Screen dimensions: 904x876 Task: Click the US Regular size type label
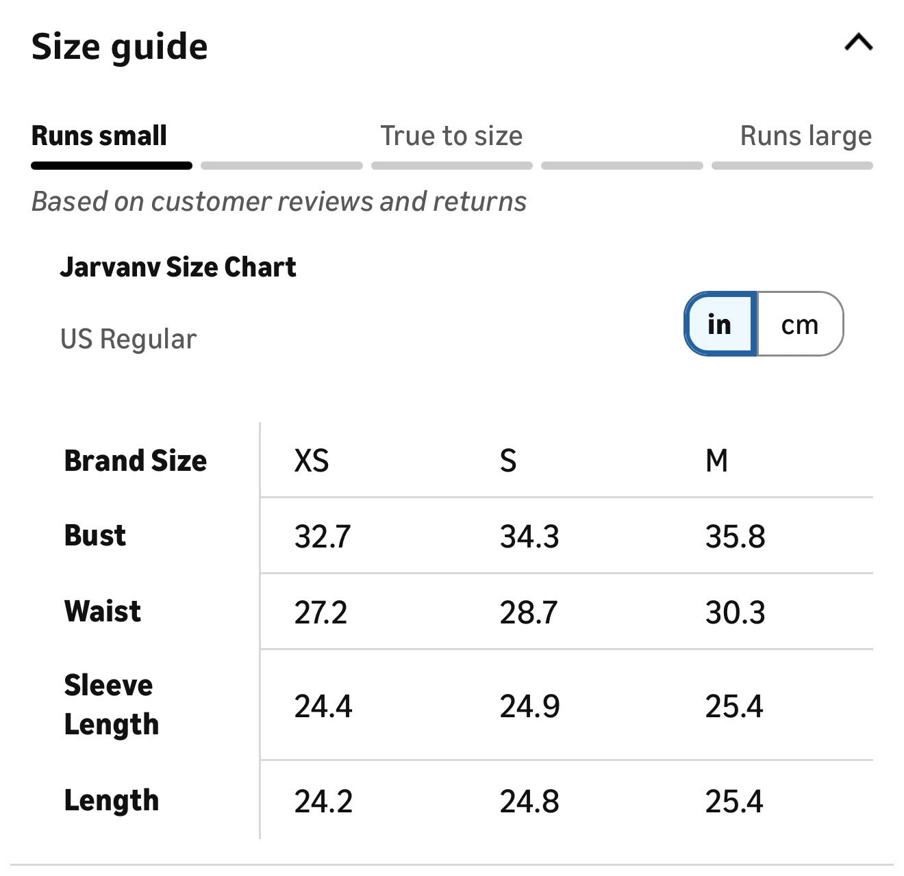coord(128,339)
